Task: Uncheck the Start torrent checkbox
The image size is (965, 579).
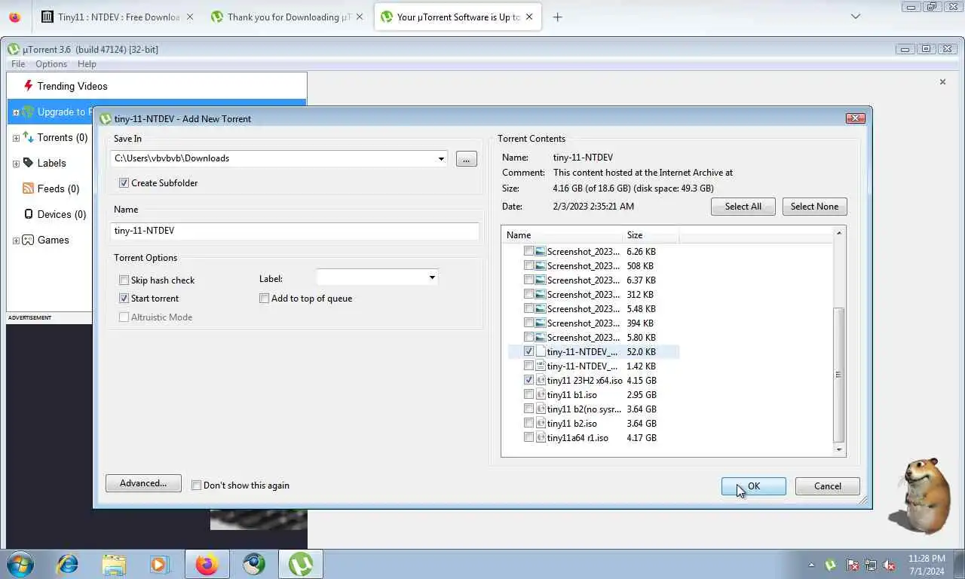Action: coord(124,299)
